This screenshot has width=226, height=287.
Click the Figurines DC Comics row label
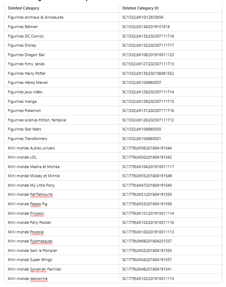click(26, 36)
